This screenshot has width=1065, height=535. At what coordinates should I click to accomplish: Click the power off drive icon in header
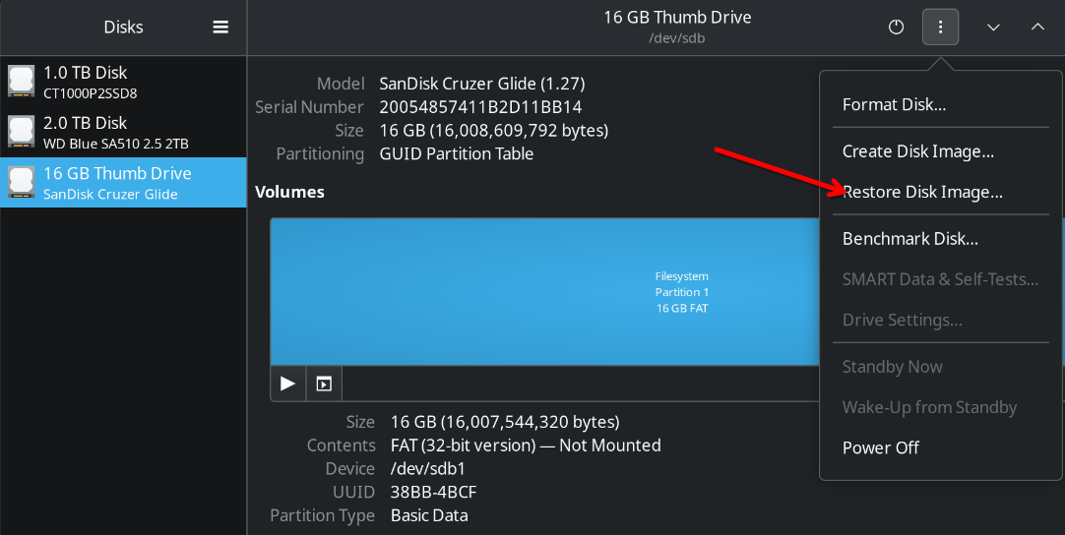pyautogui.click(x=896, y=28)
